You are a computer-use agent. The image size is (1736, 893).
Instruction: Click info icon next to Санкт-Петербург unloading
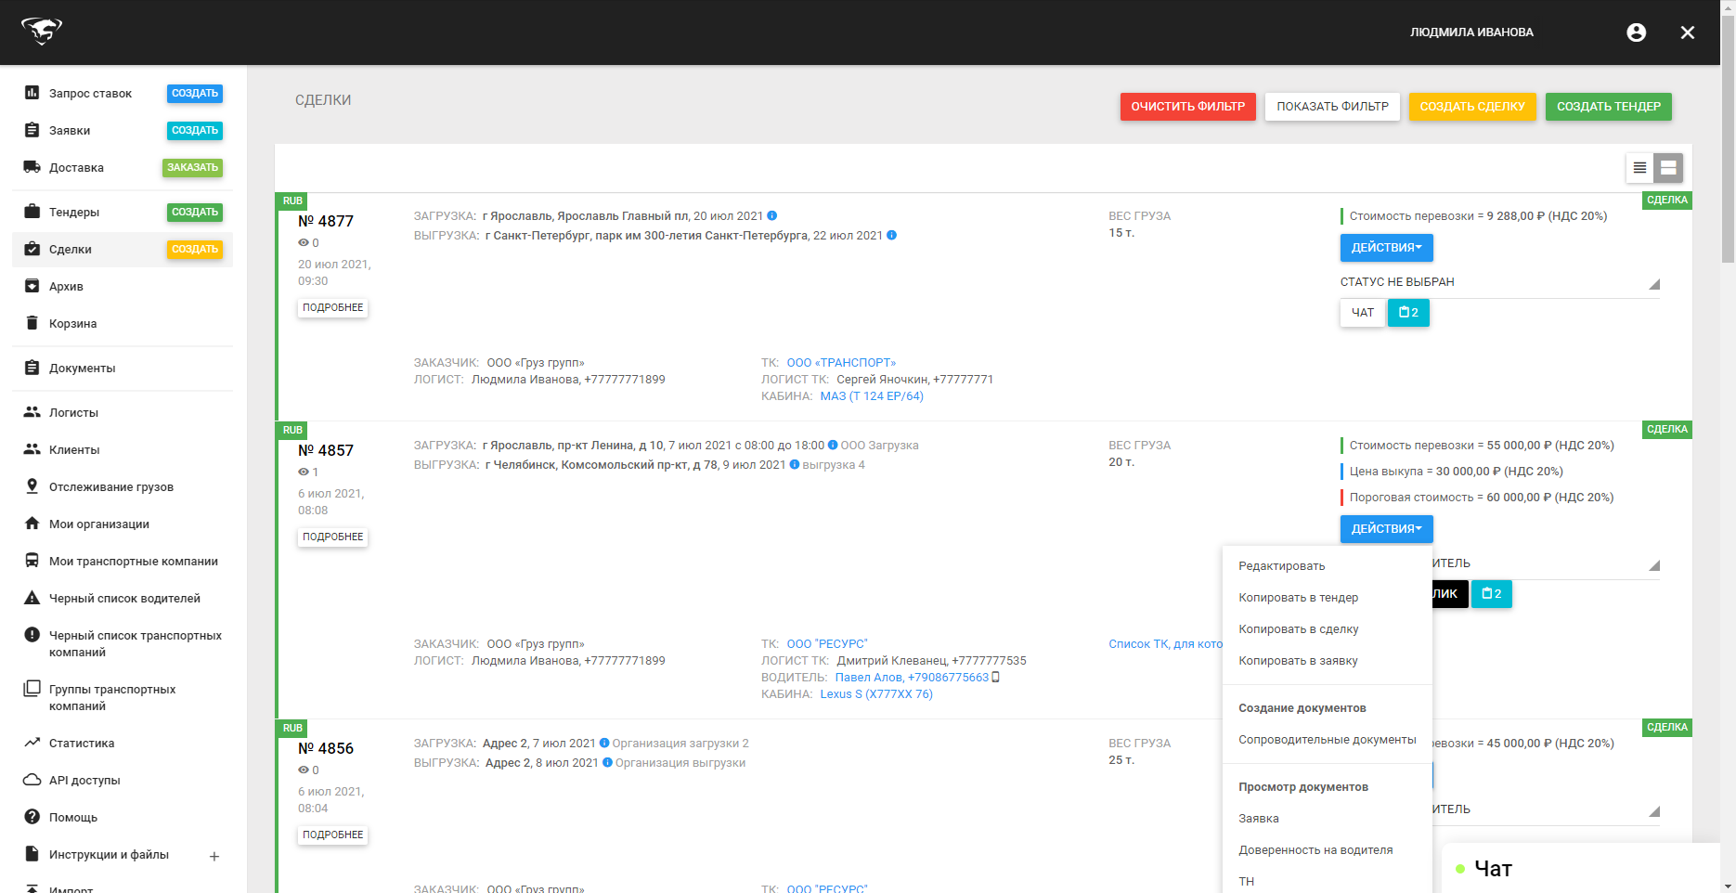pyautogui.click(x=892, y=235)
